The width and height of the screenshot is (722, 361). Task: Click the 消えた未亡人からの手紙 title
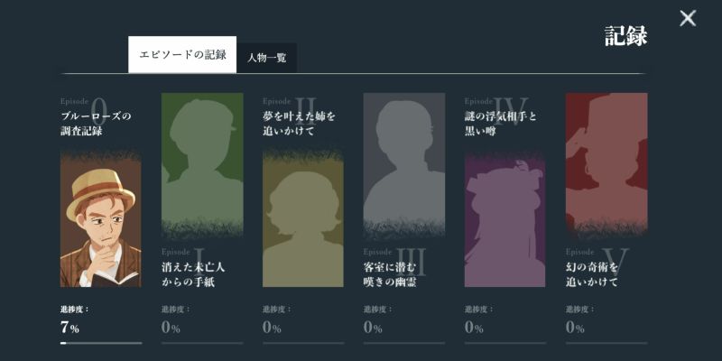tap(193, 274)
